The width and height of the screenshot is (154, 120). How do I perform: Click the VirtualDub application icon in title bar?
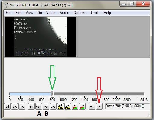click(x=6, y=5)
